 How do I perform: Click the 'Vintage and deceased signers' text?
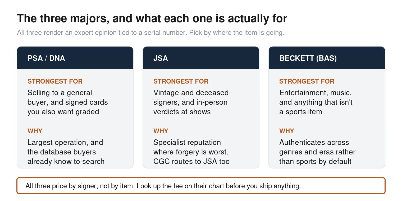tap(191, 102)
